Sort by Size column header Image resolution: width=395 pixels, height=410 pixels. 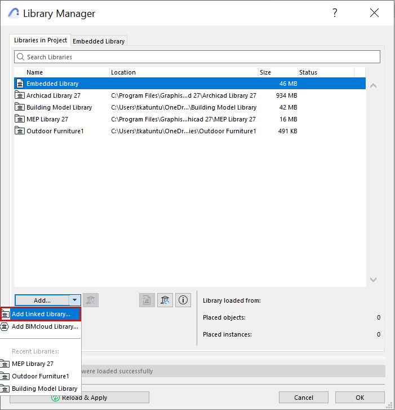(278, 72)
